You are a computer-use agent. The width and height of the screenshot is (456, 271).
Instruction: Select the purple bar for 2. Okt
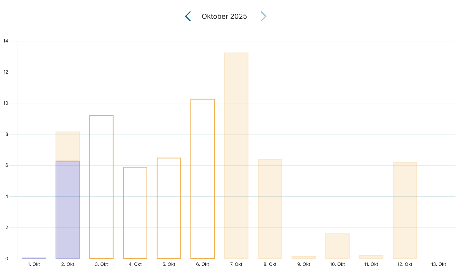tap(68, 209)
